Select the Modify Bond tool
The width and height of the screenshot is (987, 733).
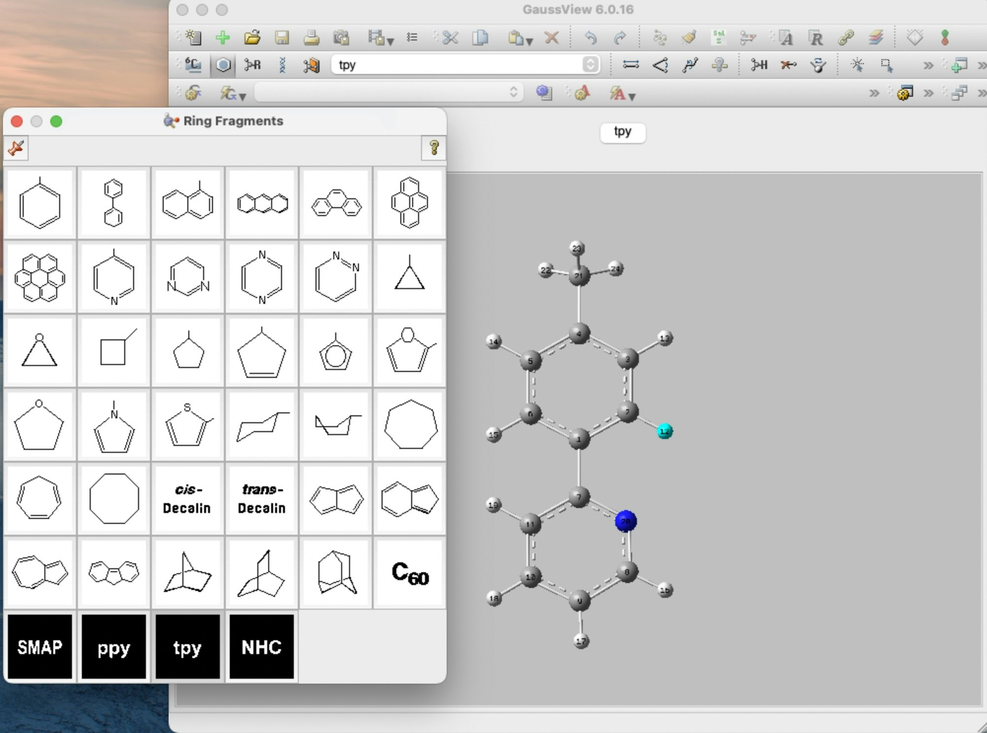pos(631,65)
